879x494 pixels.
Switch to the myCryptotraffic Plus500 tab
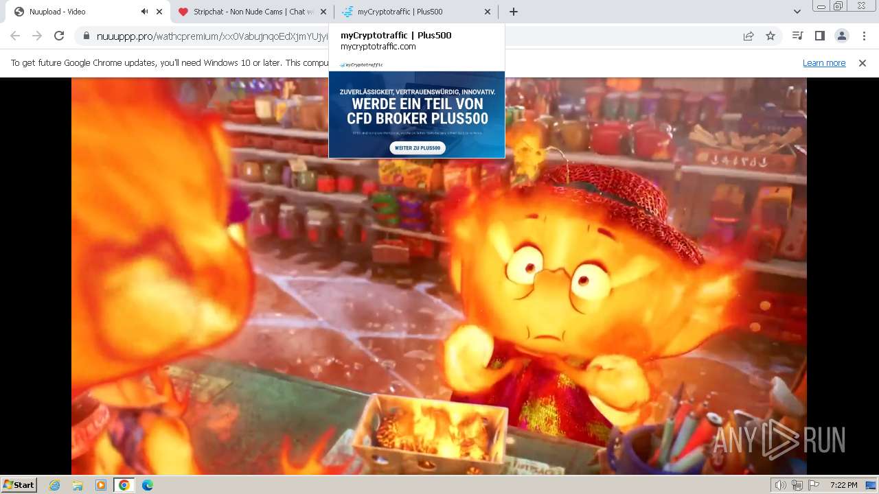pos(416,12)
